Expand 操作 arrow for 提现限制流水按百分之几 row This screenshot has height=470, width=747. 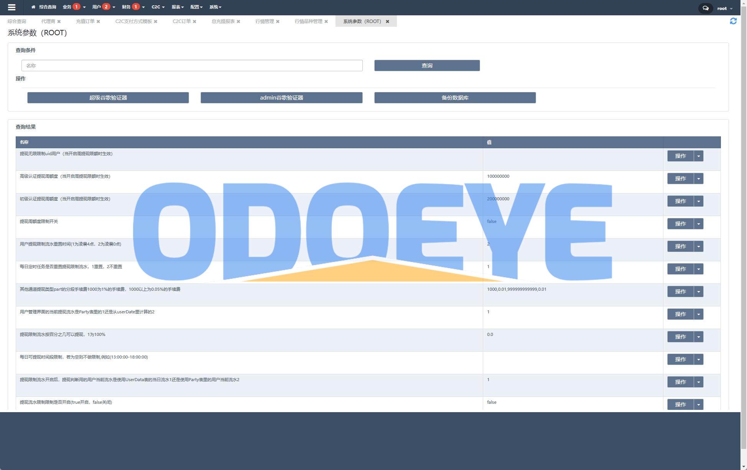coord(699,337)
